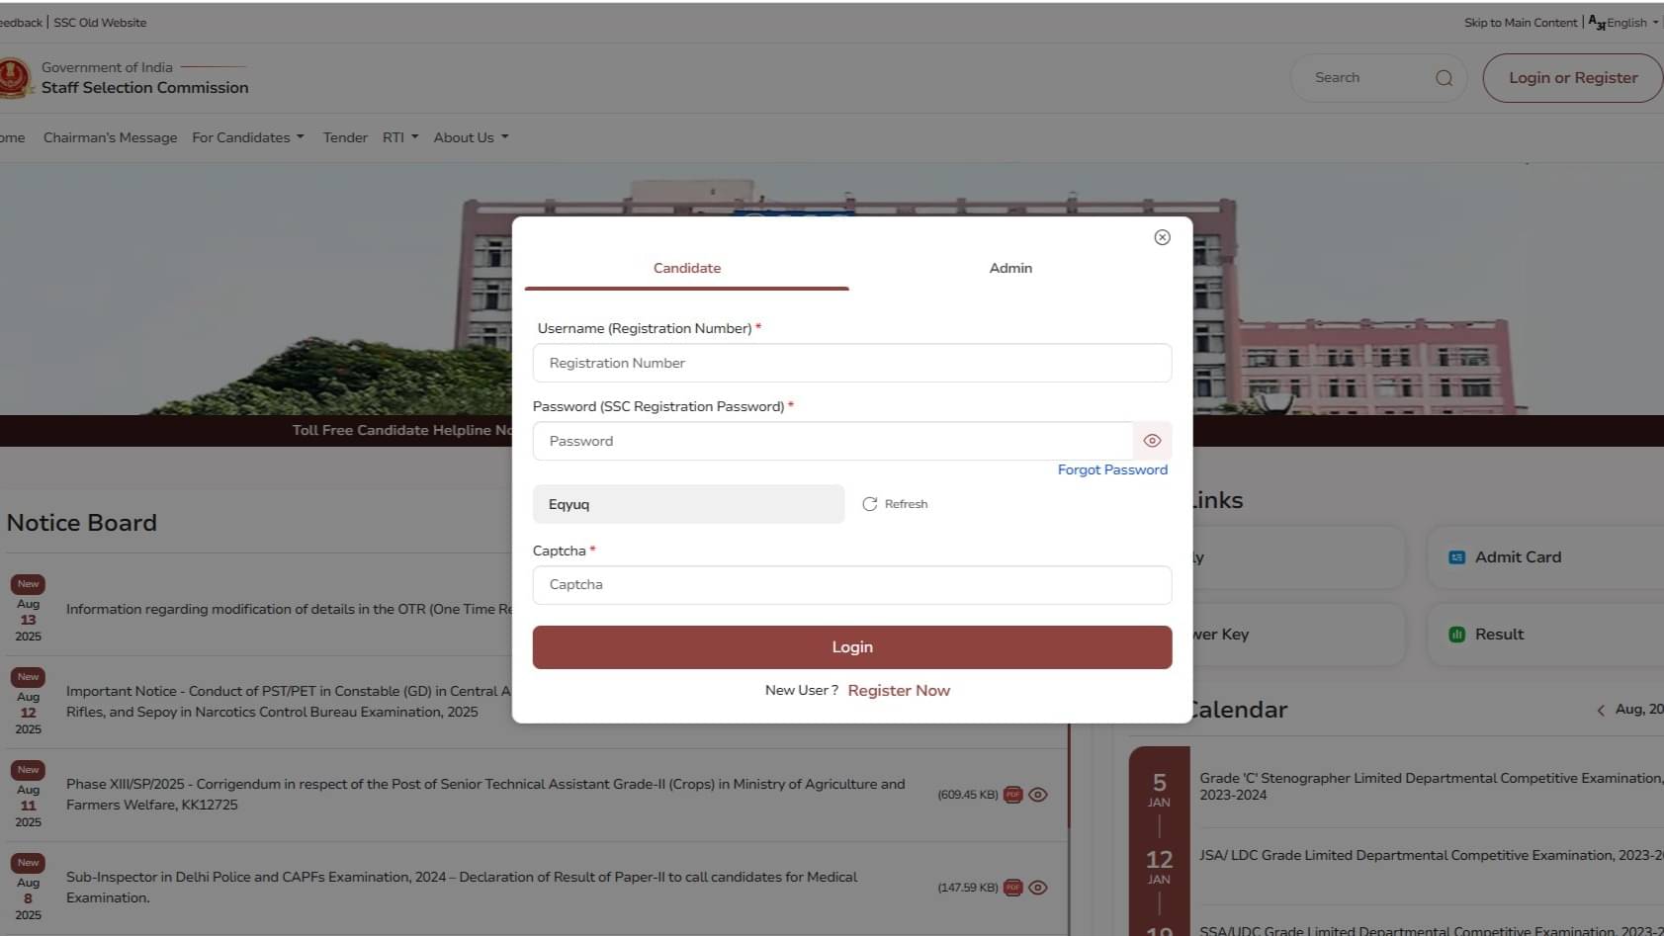
Task: Open the Register Now link
Action: click(898, 690)
